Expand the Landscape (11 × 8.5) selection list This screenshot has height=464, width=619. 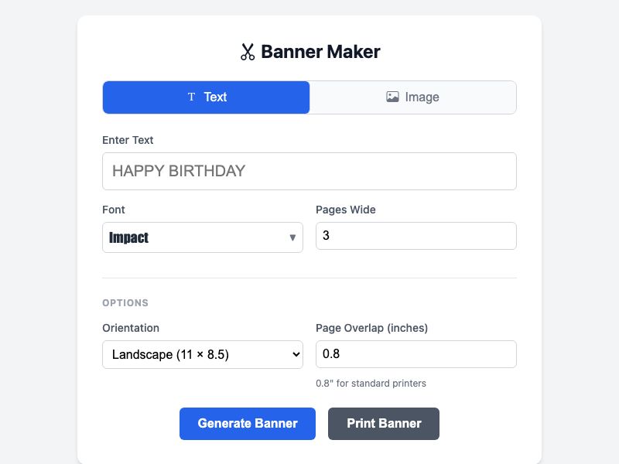tap(202, 354)
